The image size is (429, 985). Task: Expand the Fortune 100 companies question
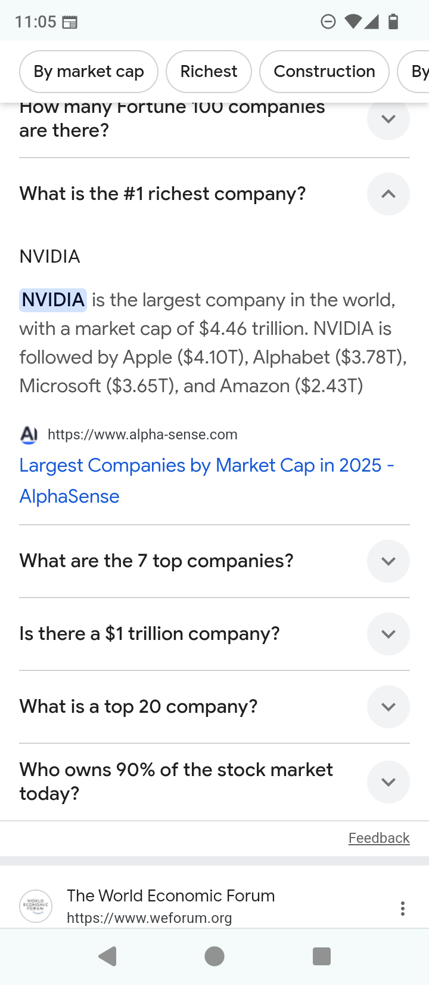[388, 119]
